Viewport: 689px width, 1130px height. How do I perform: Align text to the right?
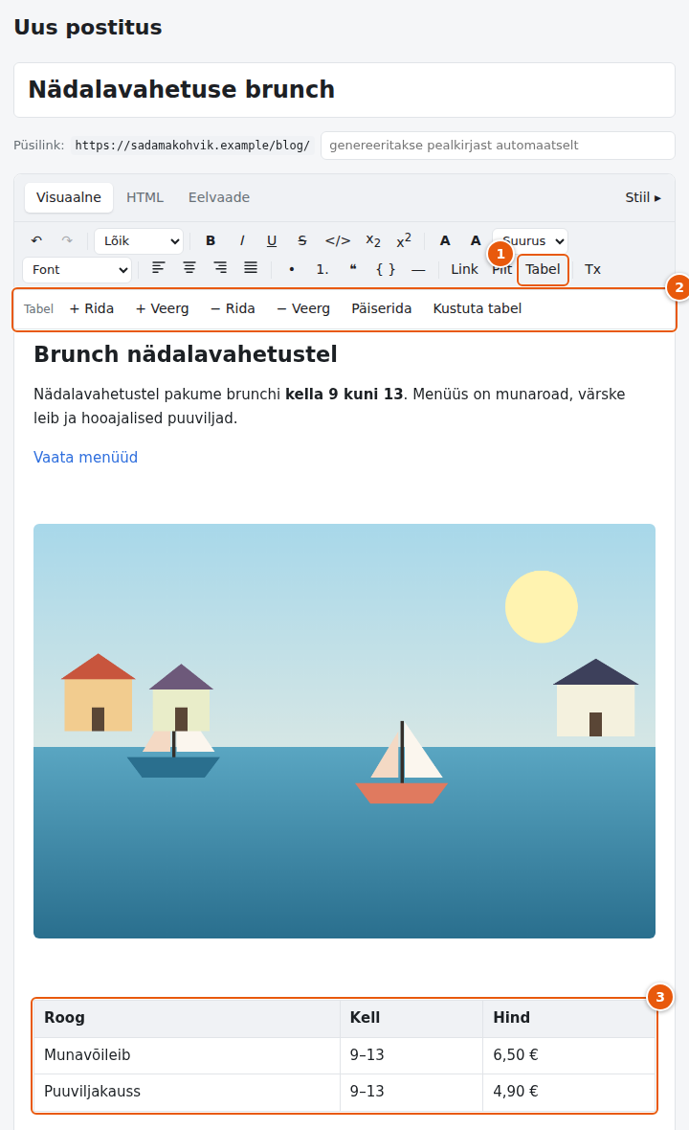point(220,269)
